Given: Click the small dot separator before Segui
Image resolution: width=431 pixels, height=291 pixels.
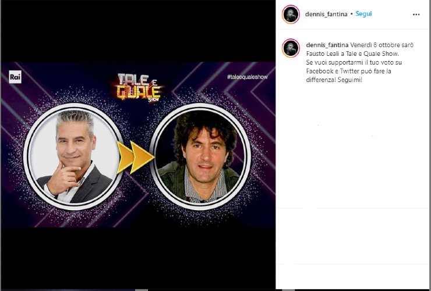Looking at the screenshot, I should pos(352,14).
